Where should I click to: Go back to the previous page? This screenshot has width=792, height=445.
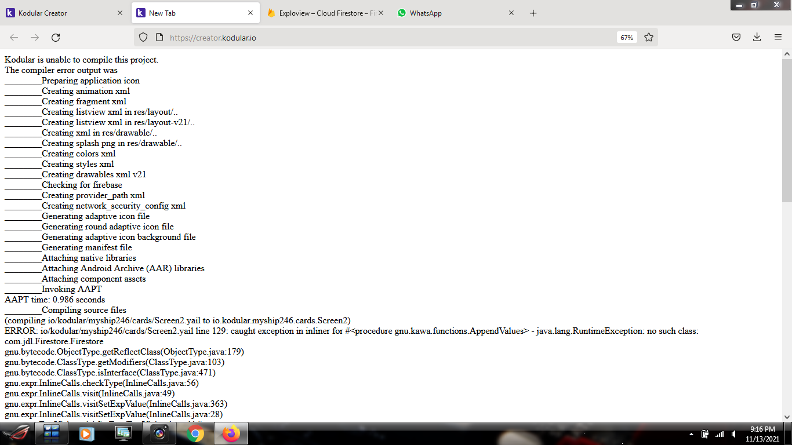click(14, 37)
